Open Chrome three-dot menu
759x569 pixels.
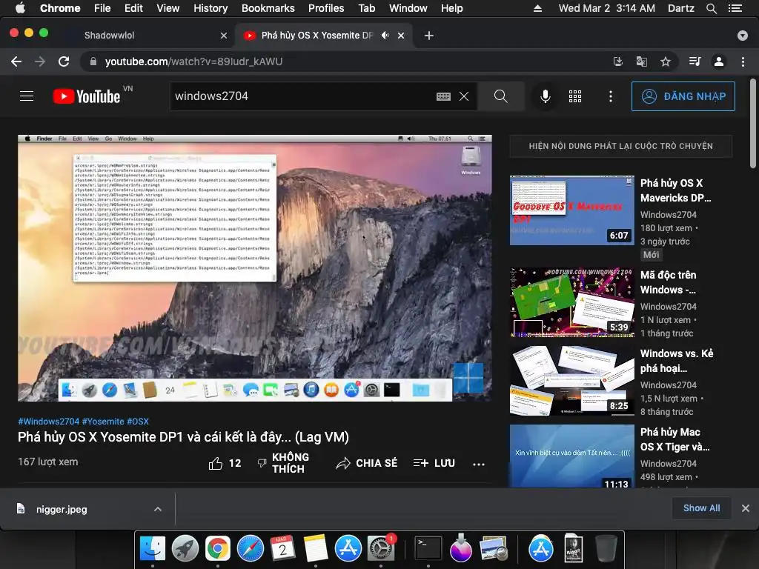click(x=743, y=61)
